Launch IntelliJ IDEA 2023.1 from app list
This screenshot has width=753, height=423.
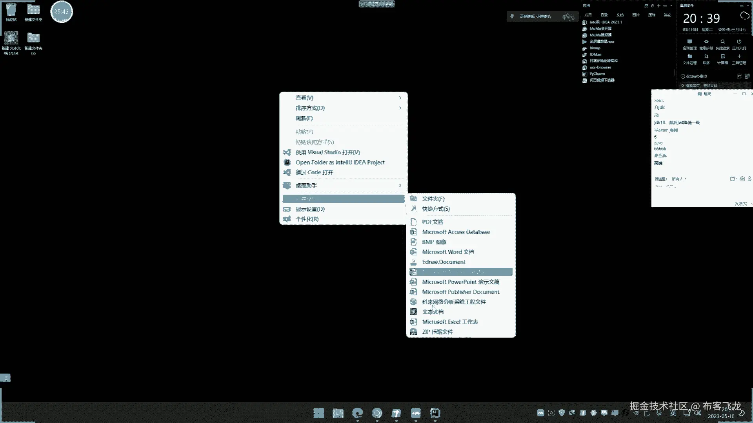605,22
